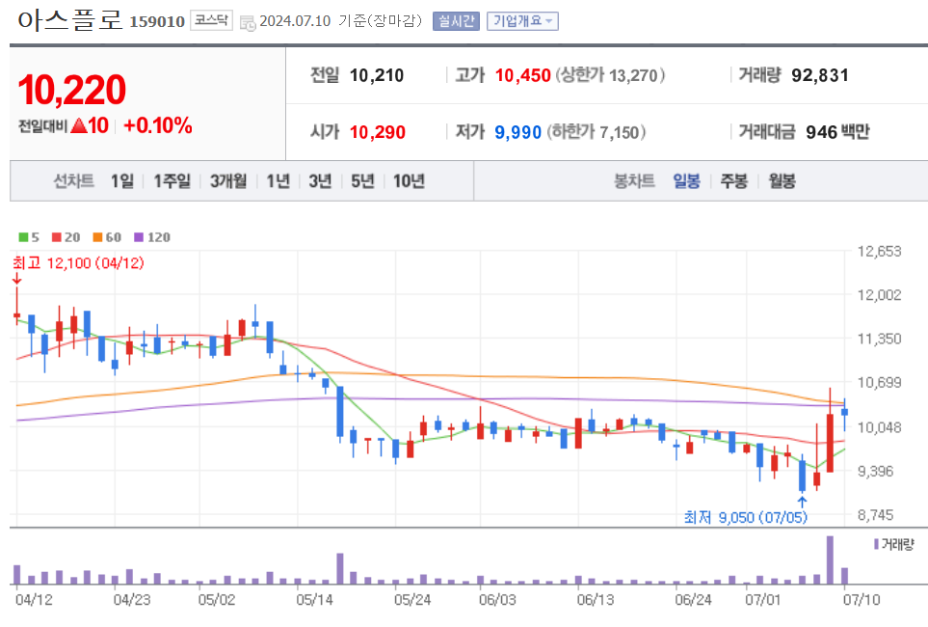The height and width of the screenshot is (627, 928).
Task: Click the 시가 value 10,290
Action: pos(378,131)
